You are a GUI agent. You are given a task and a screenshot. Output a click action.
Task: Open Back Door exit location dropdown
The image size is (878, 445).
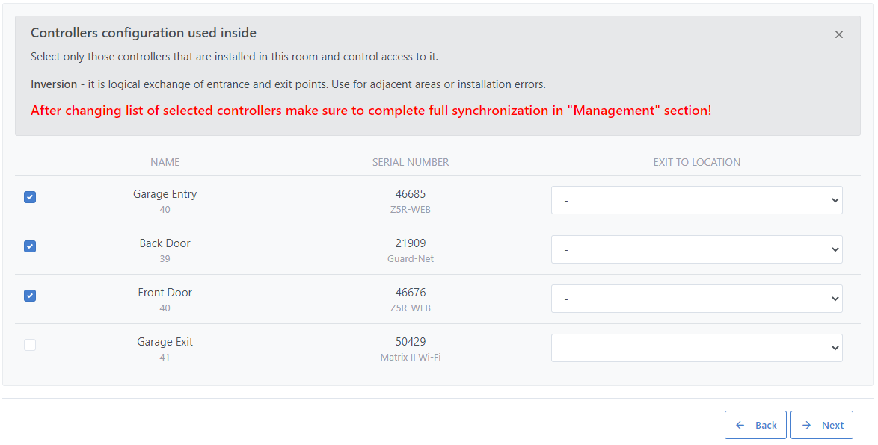(696, 249)
